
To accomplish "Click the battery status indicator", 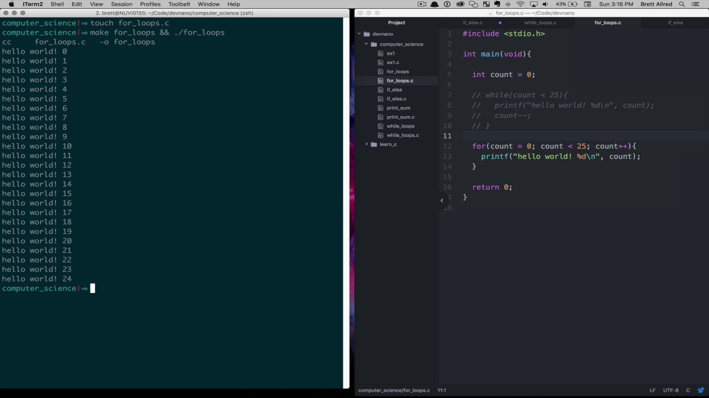I will [x=568, y=4].
